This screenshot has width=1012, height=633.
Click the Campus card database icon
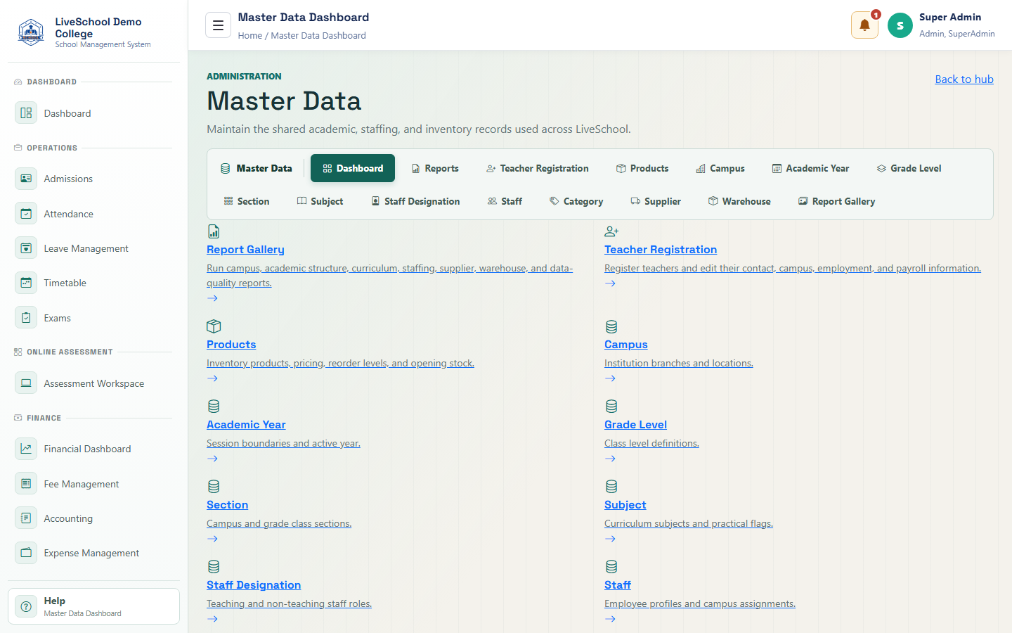[x=611, y=326]
